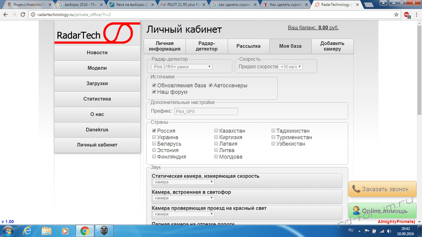Uncheck the Обновляемая база checkbox
422x237 pixels.
(154, 85)
